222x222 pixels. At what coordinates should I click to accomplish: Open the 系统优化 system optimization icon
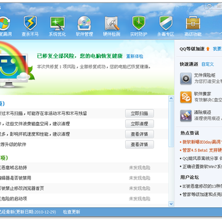pyautogui.click(x=57, y=23)
